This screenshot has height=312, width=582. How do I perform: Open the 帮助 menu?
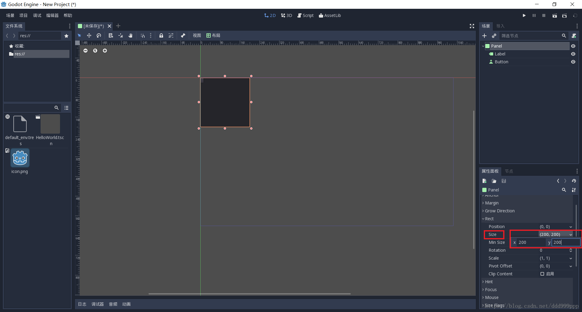68,15
